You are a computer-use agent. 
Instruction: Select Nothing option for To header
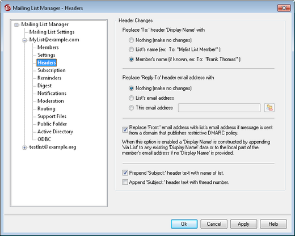[131, 40]
